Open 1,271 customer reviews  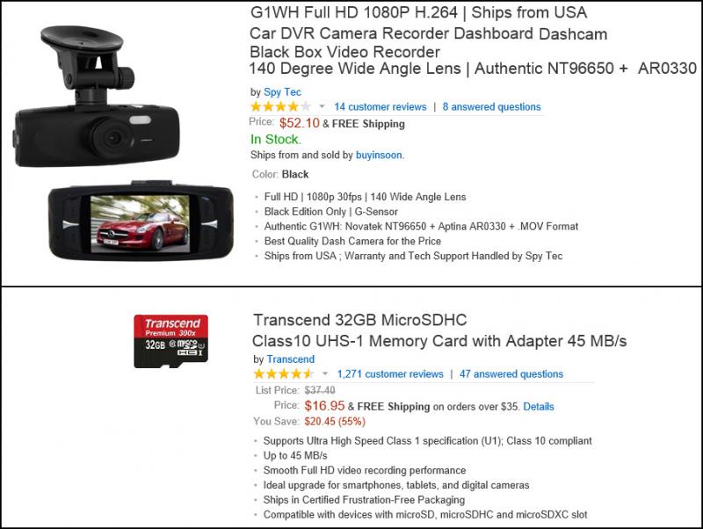[x=390, y=373]
